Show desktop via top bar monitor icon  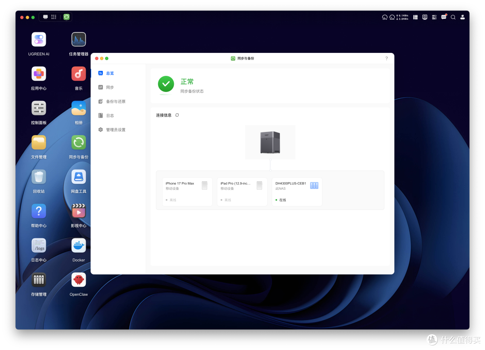45,17
